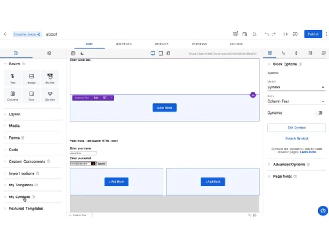Pick the Button block
329x247 pixels.
[50, 78]
